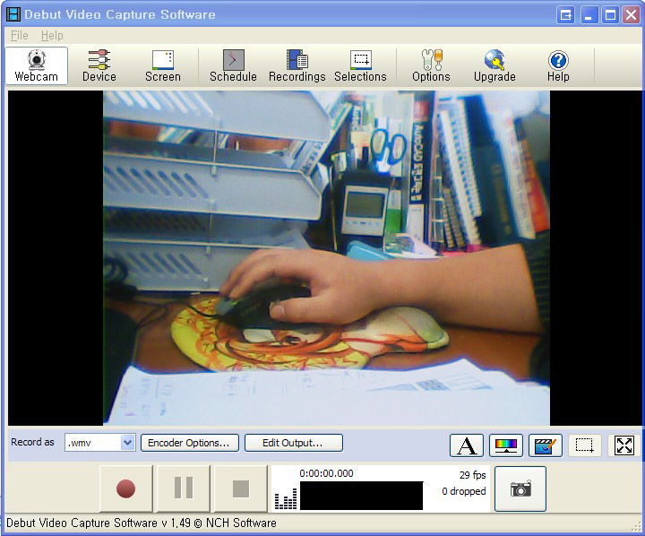The image size is (645, 536).
Task: Click the selection region icon by preview
Action: point(584,445)
